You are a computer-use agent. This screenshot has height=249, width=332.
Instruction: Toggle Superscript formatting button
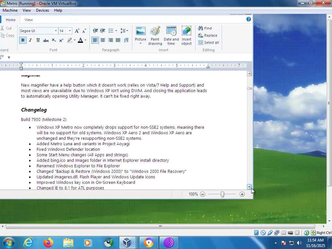click(61, 40)
